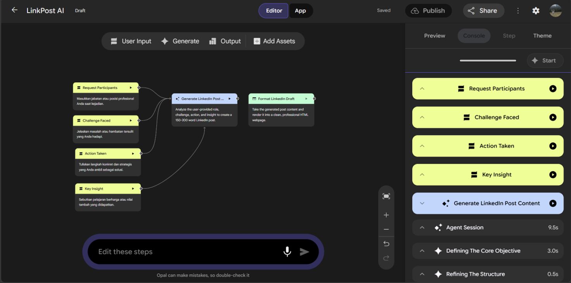
Task: Select the Request Participants node header
Action: coord(106,88)
